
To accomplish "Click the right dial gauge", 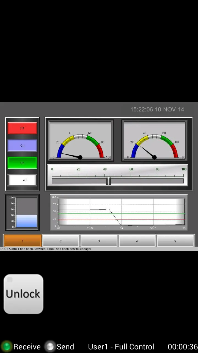I will 155,141.
